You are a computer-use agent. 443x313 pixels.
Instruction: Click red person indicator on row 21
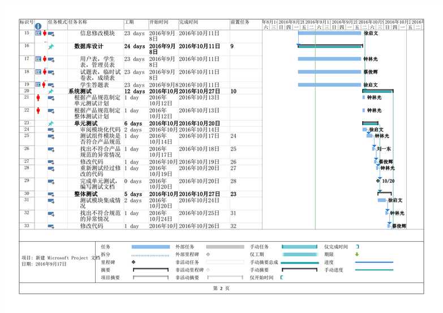[38, 98]
